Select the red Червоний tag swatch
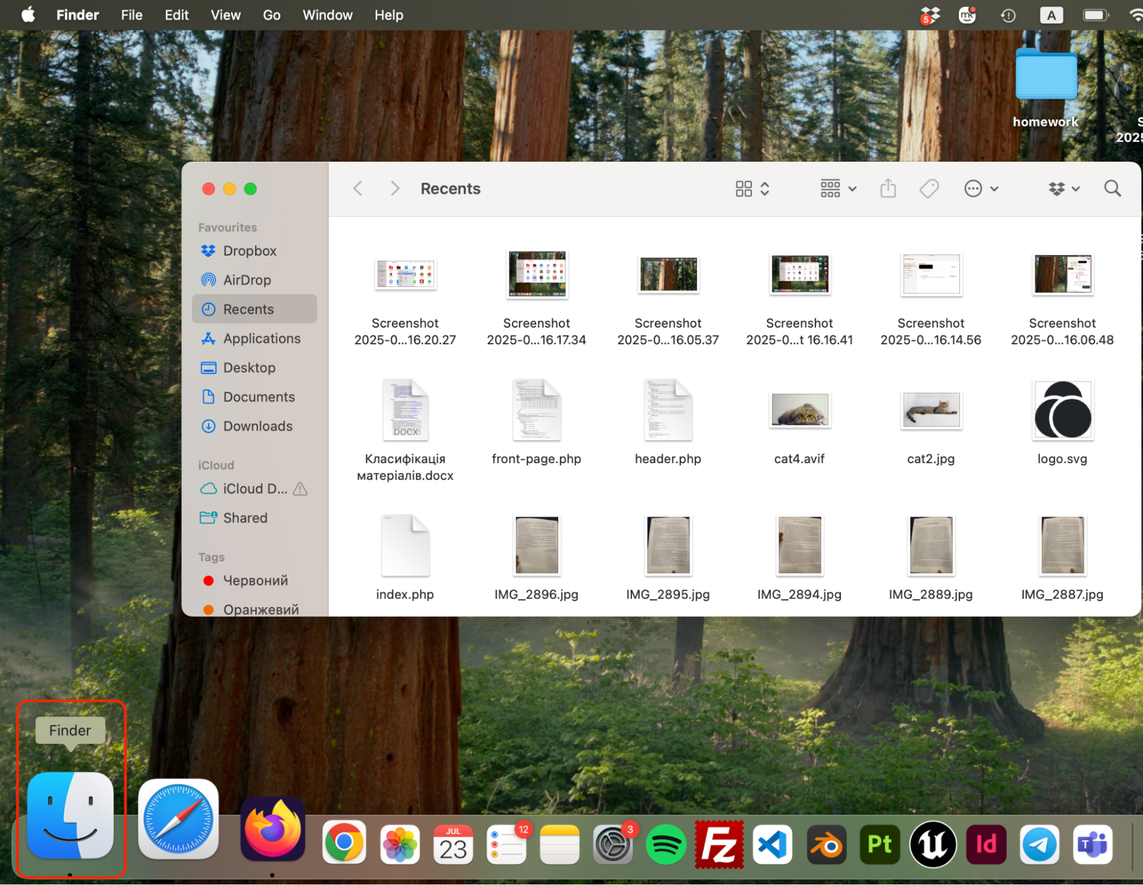Screen dimensions: 1143x885 tap(208, 580)
